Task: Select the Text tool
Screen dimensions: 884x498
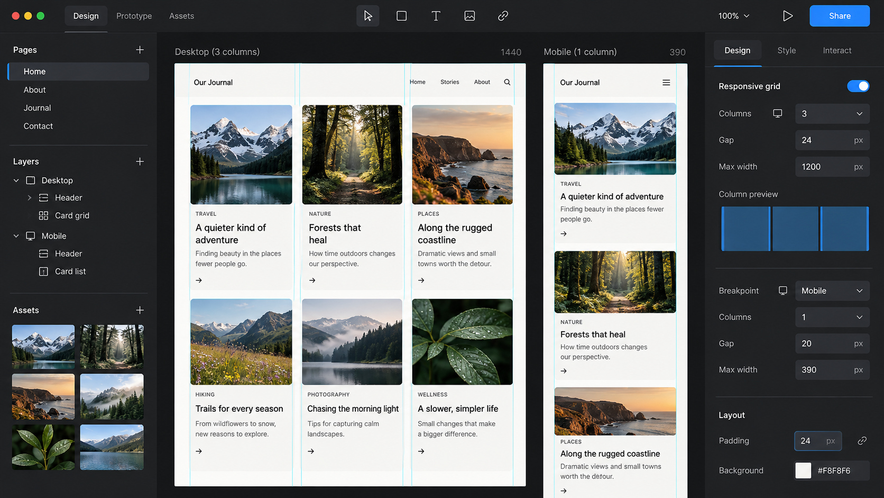Action: 436,16
